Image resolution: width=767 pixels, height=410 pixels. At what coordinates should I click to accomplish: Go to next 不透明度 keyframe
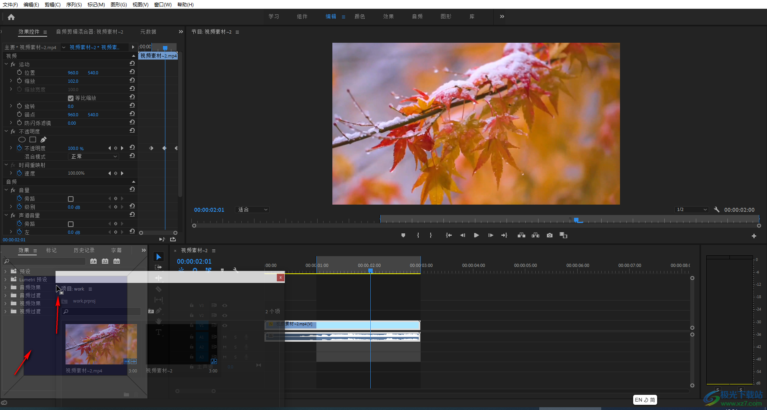tap(122, 148)
